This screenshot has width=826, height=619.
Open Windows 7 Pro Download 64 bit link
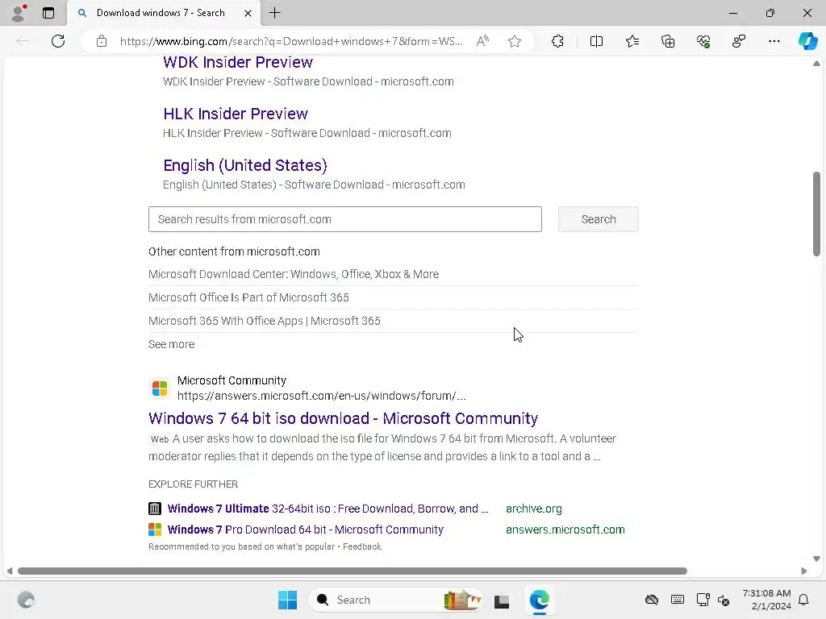pos(306,530)
